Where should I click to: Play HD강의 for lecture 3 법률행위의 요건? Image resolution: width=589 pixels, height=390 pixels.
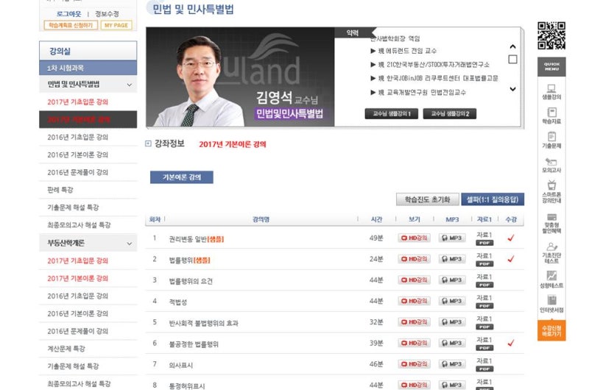click(414, 280)
